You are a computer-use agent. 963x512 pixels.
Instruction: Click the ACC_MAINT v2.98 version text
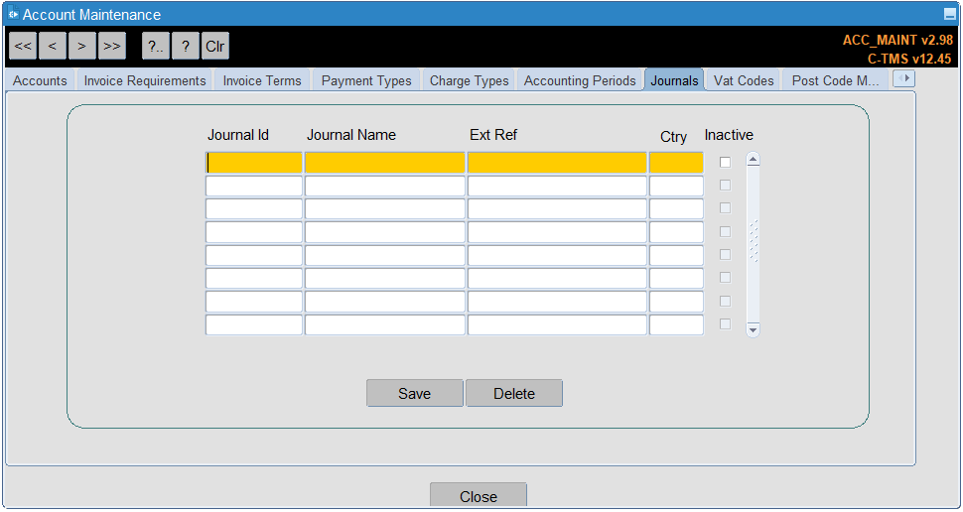897,40
